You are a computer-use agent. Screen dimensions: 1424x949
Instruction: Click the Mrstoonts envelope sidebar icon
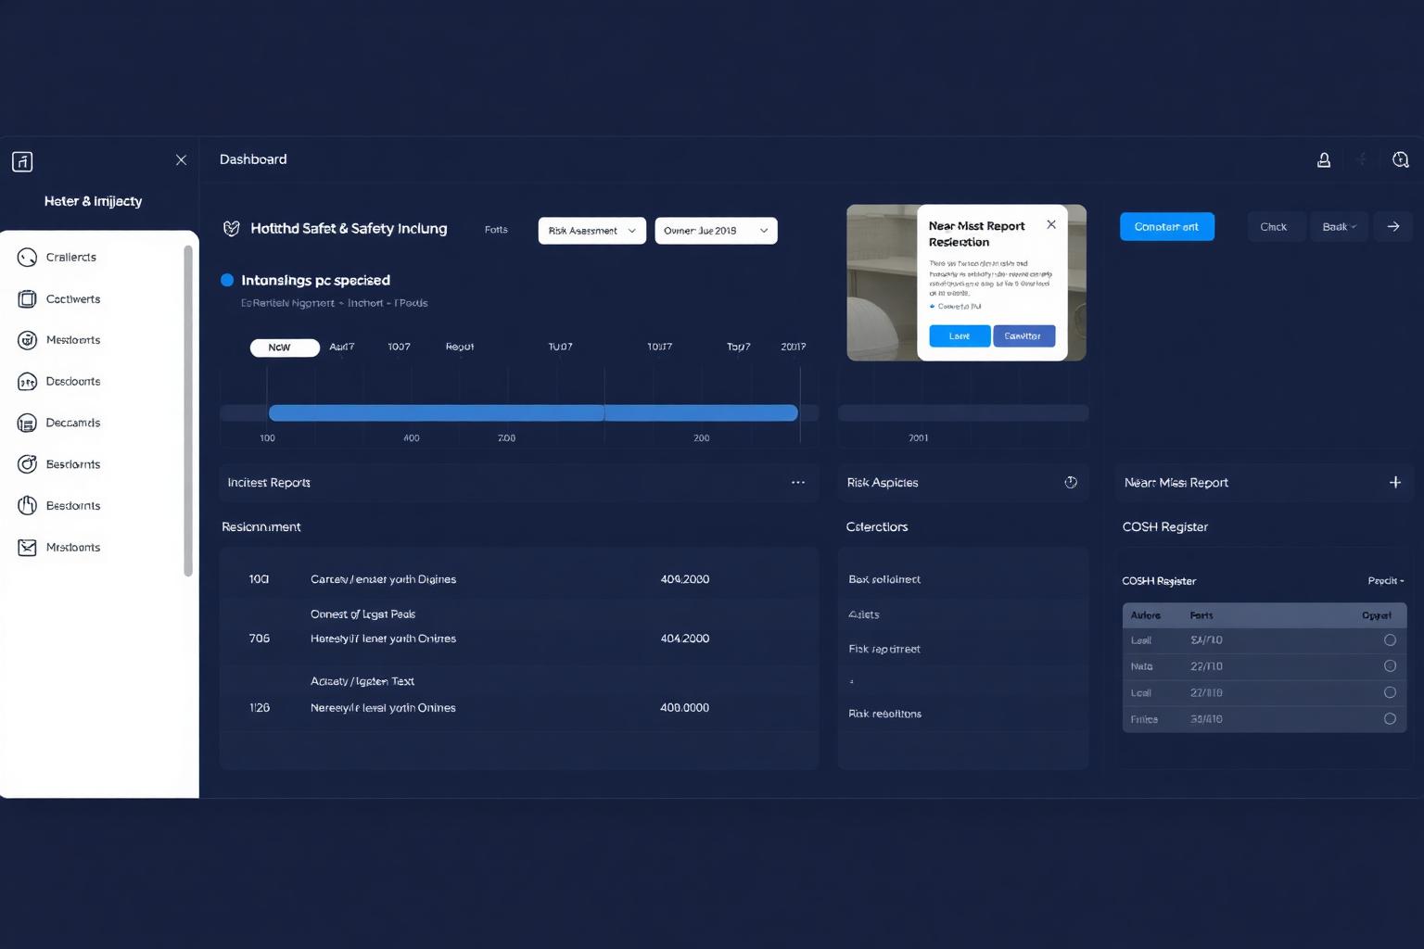[x=27, y=548]
